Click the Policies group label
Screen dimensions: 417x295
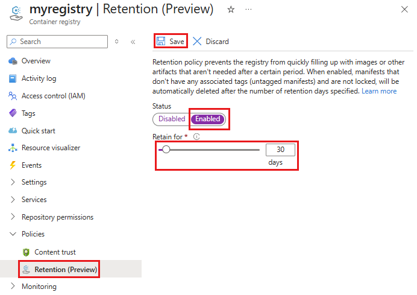pyautogui.click(x=33, y=234)
